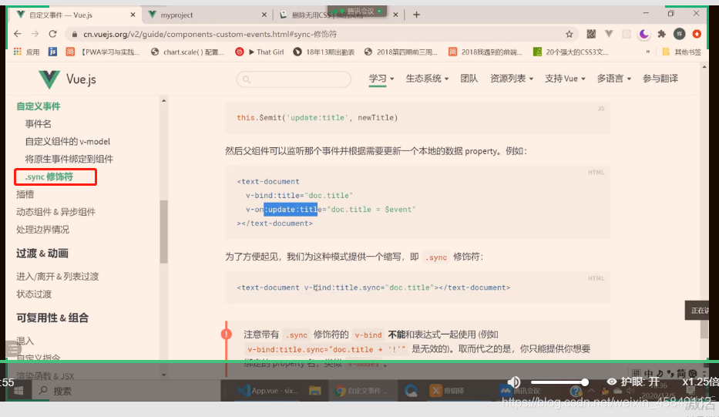Image resolution: width=719 pixels, height=417 pixels.
Task: Click the purple moon dark-mode extension icon
Action: coord(643,34)
